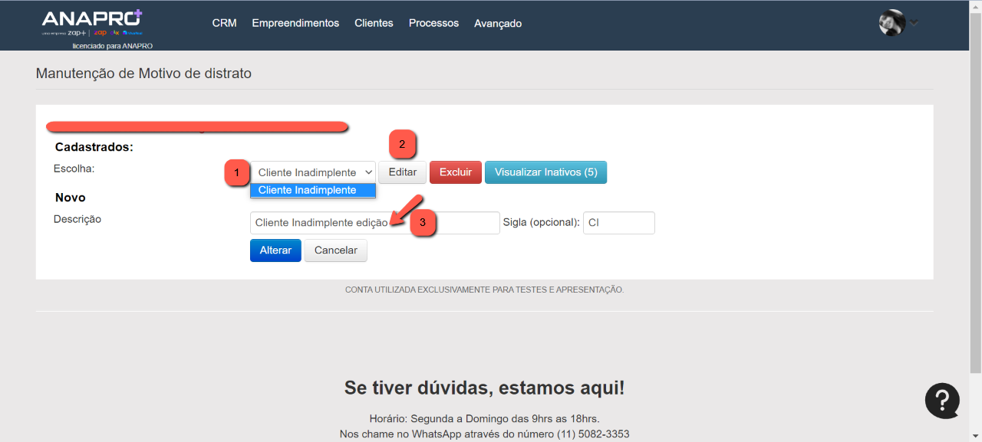This screenshot has height=442, width=982.
Task: Open the CRM menu
Action: [x=224, y=23]
